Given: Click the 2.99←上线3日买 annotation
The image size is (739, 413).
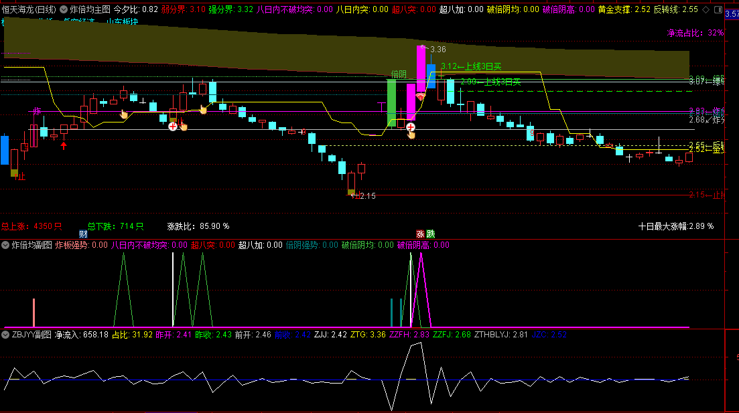Looking at the screenshot, I should coord(490,82).
